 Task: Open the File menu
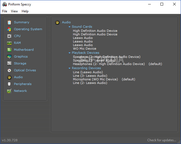(x=5, y=11)
